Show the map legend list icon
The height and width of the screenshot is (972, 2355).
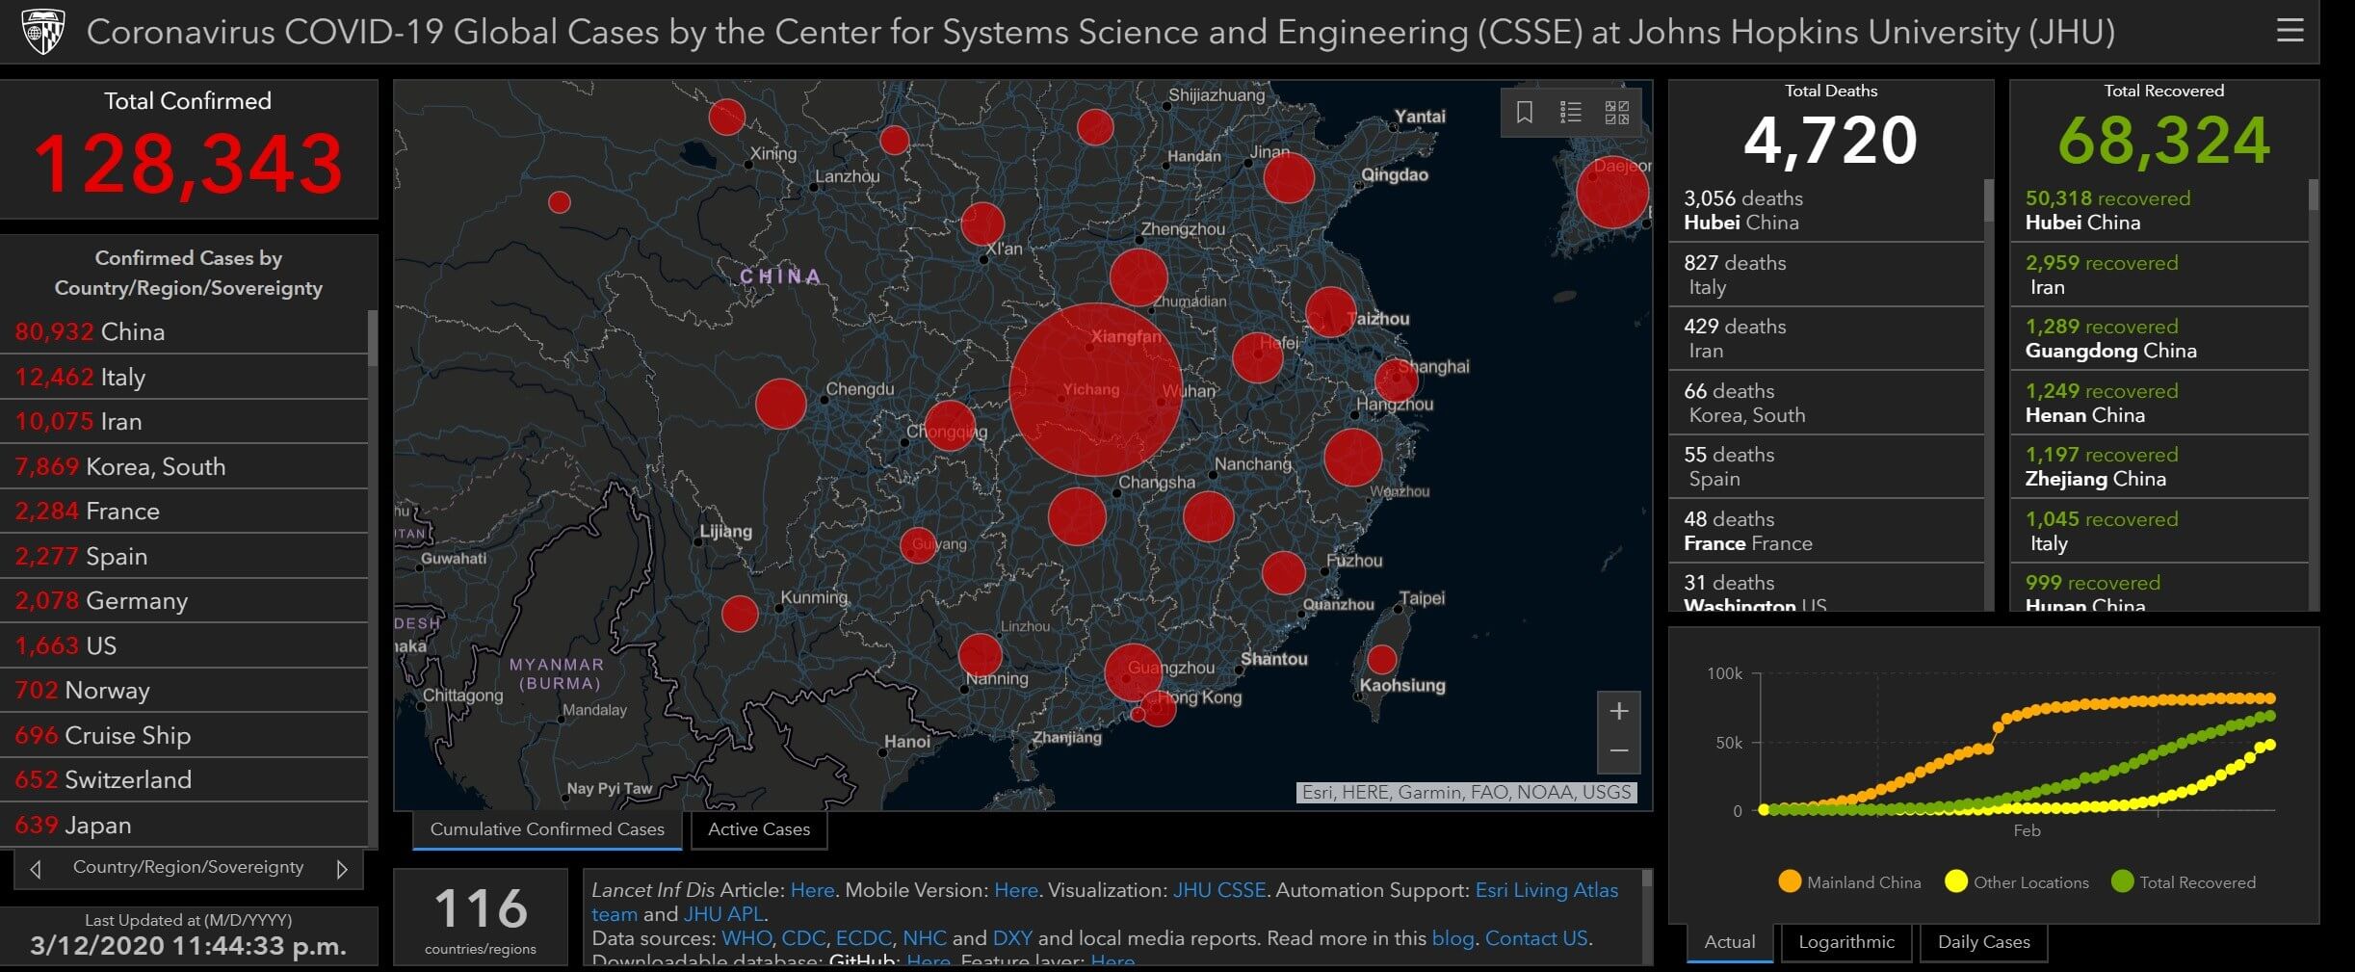tap(1570, 113)
